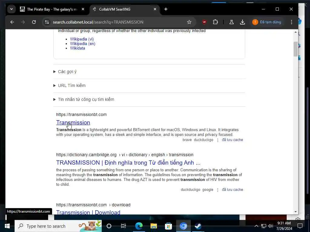The image size is (310, 232).
Task: Show hidden system tray icons
Action: tap(256, 226)
